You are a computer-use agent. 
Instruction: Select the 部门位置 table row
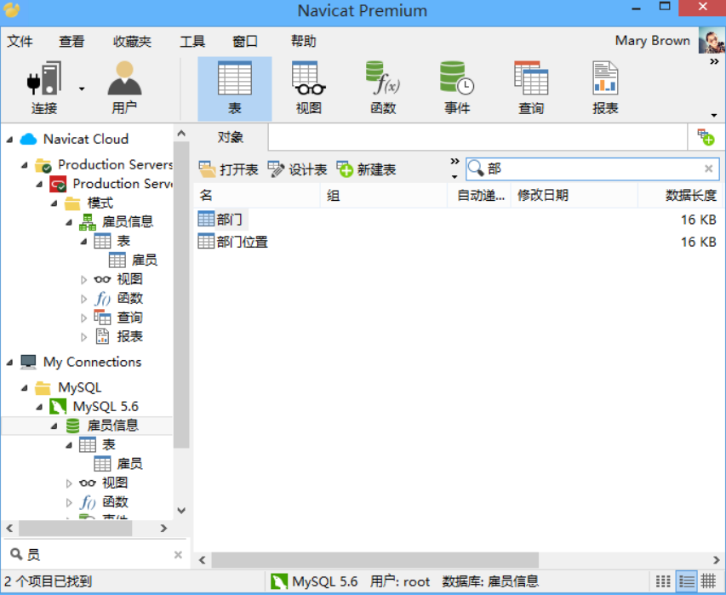[459, 242]
